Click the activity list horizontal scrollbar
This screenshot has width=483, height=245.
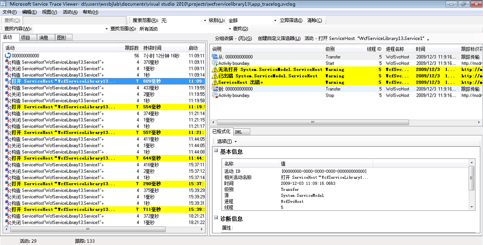click(x=87, y=229)
